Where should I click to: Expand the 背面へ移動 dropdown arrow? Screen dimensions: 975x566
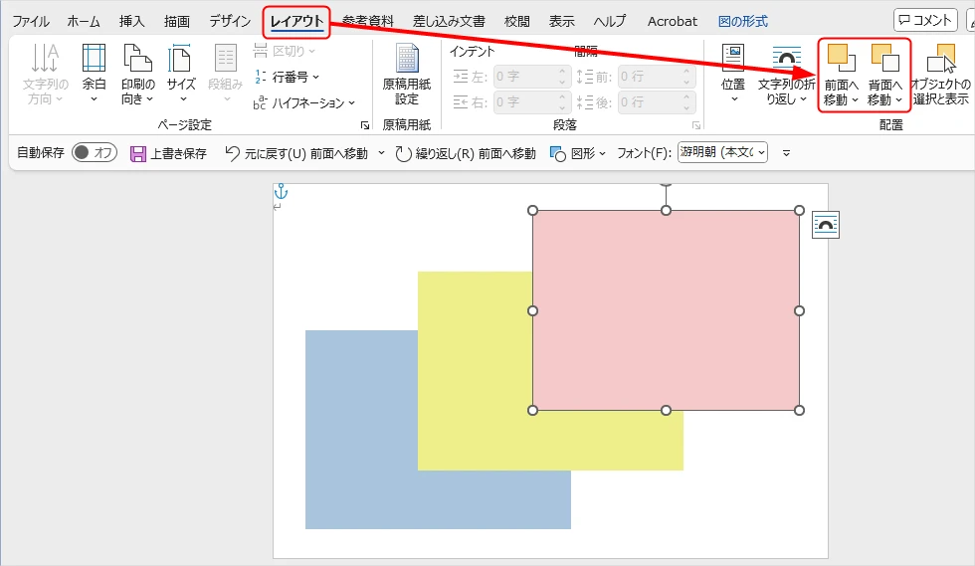point(898,100)
